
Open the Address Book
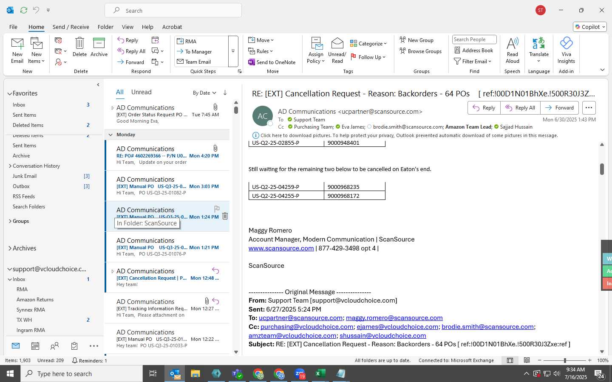point(474,51)
